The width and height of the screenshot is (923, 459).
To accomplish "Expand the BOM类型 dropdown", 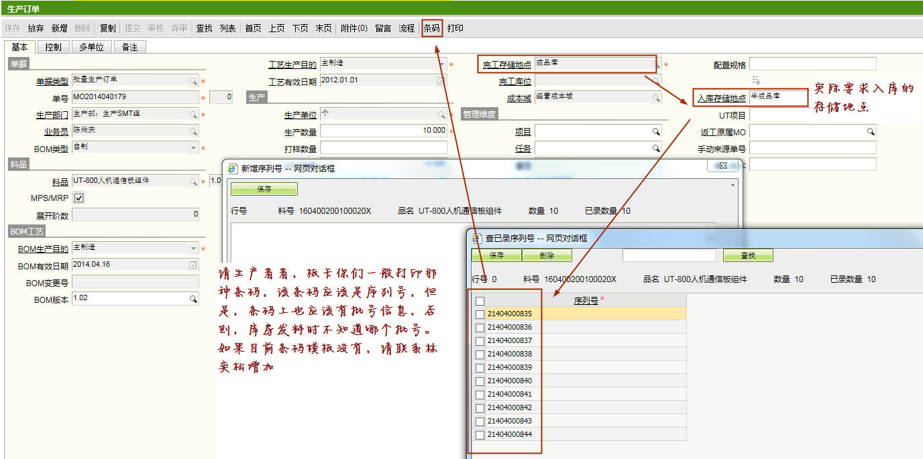I will [193, 148].
